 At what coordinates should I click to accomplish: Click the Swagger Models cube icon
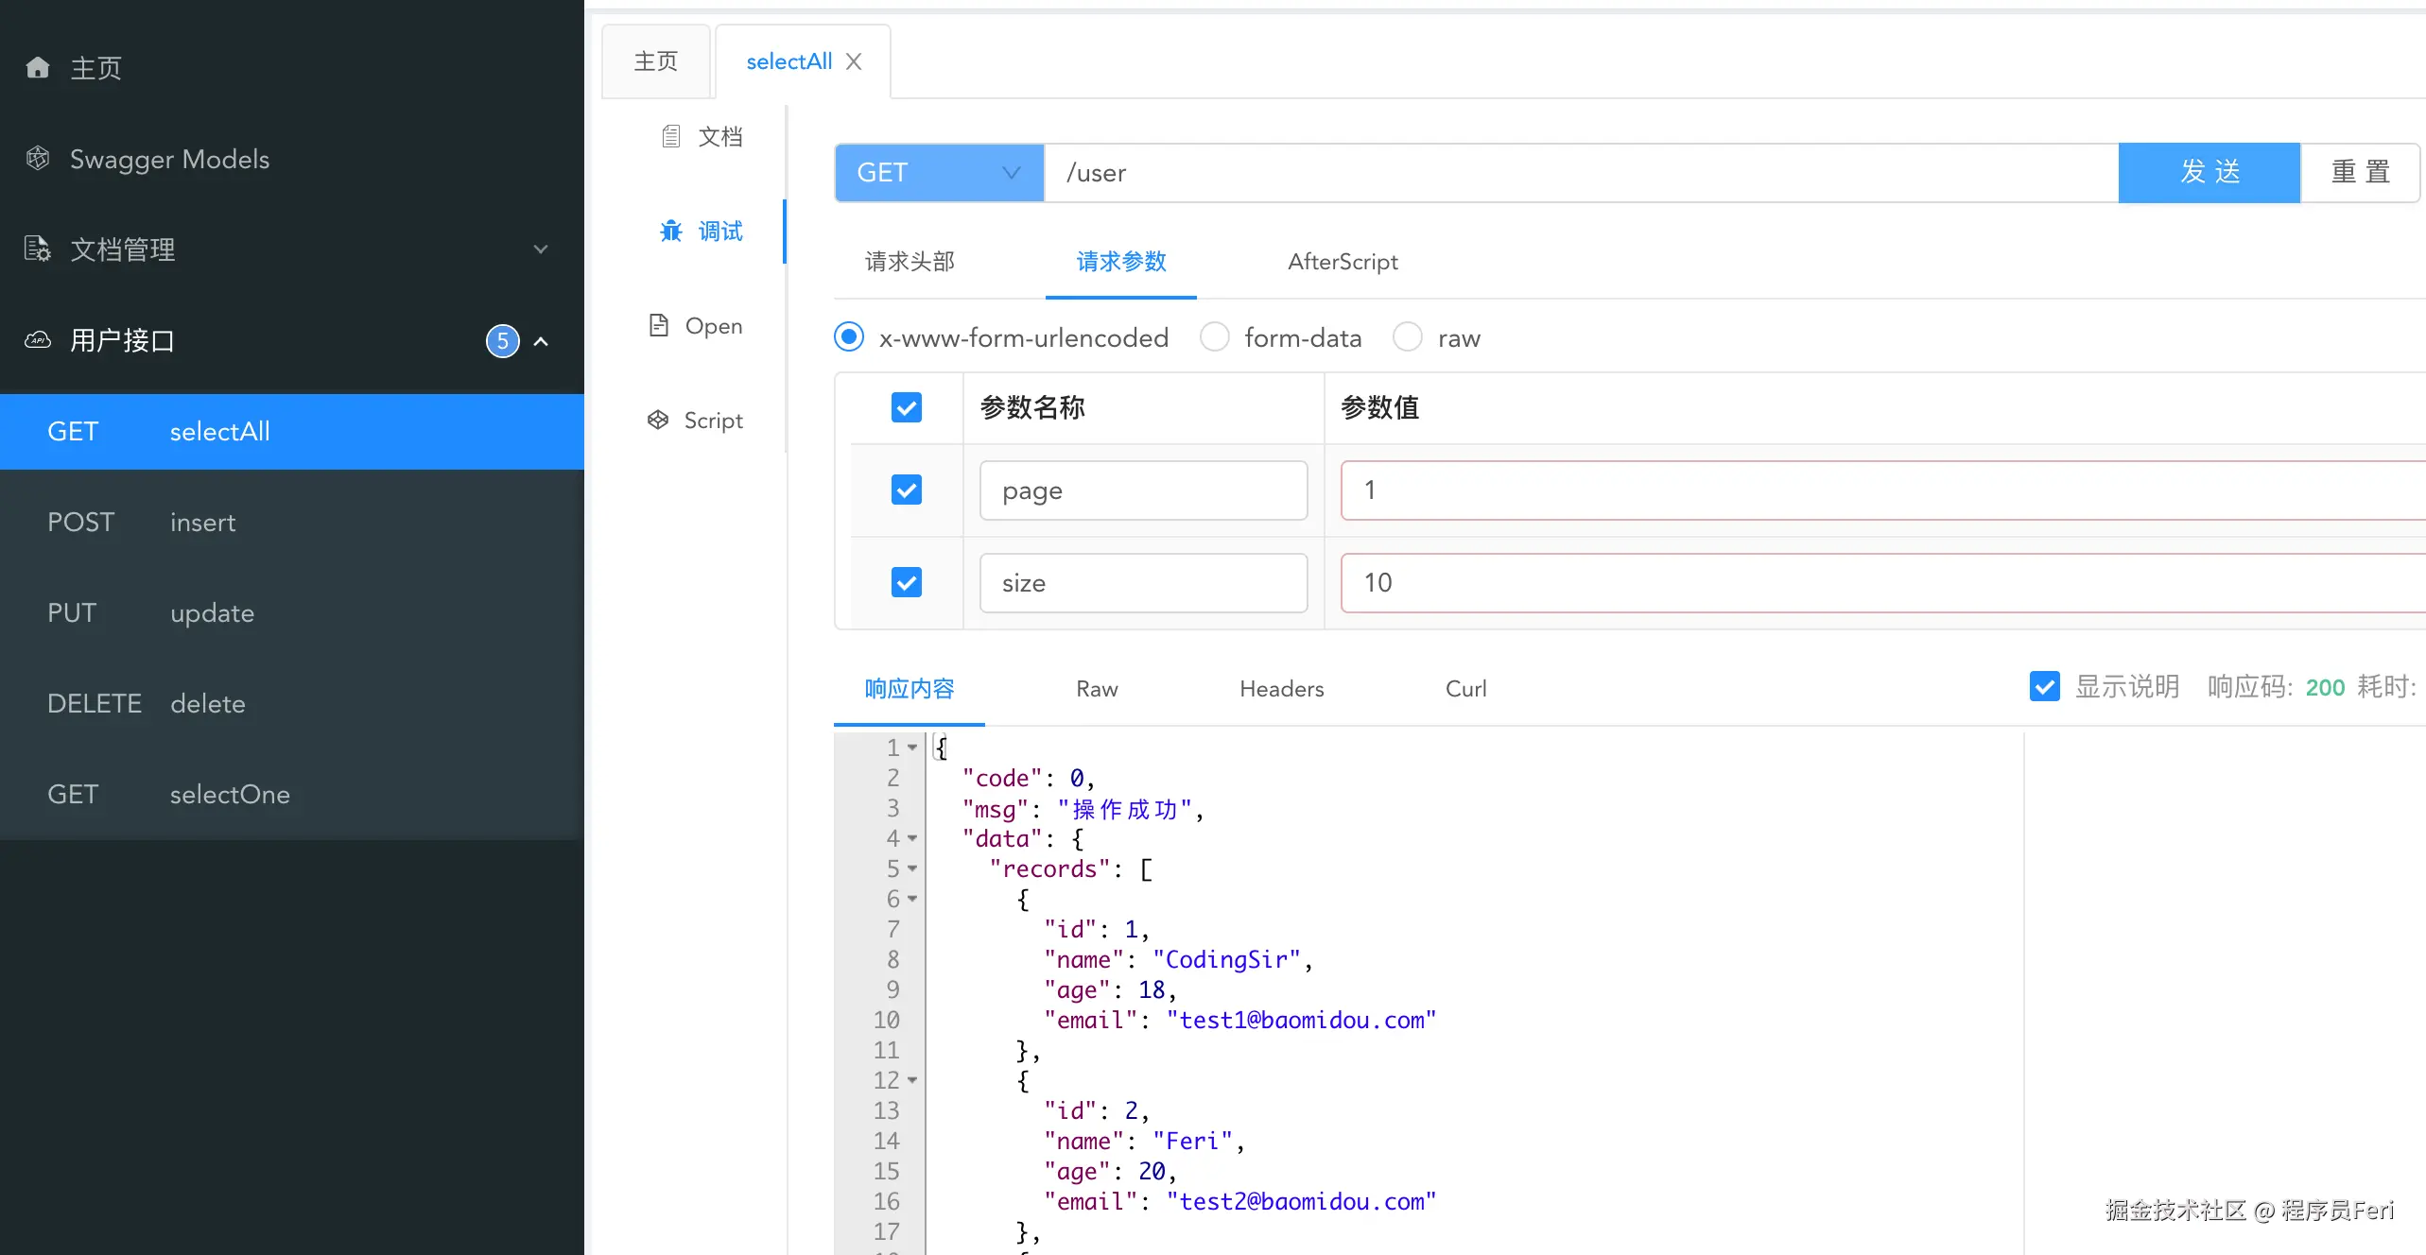point(38,158)
